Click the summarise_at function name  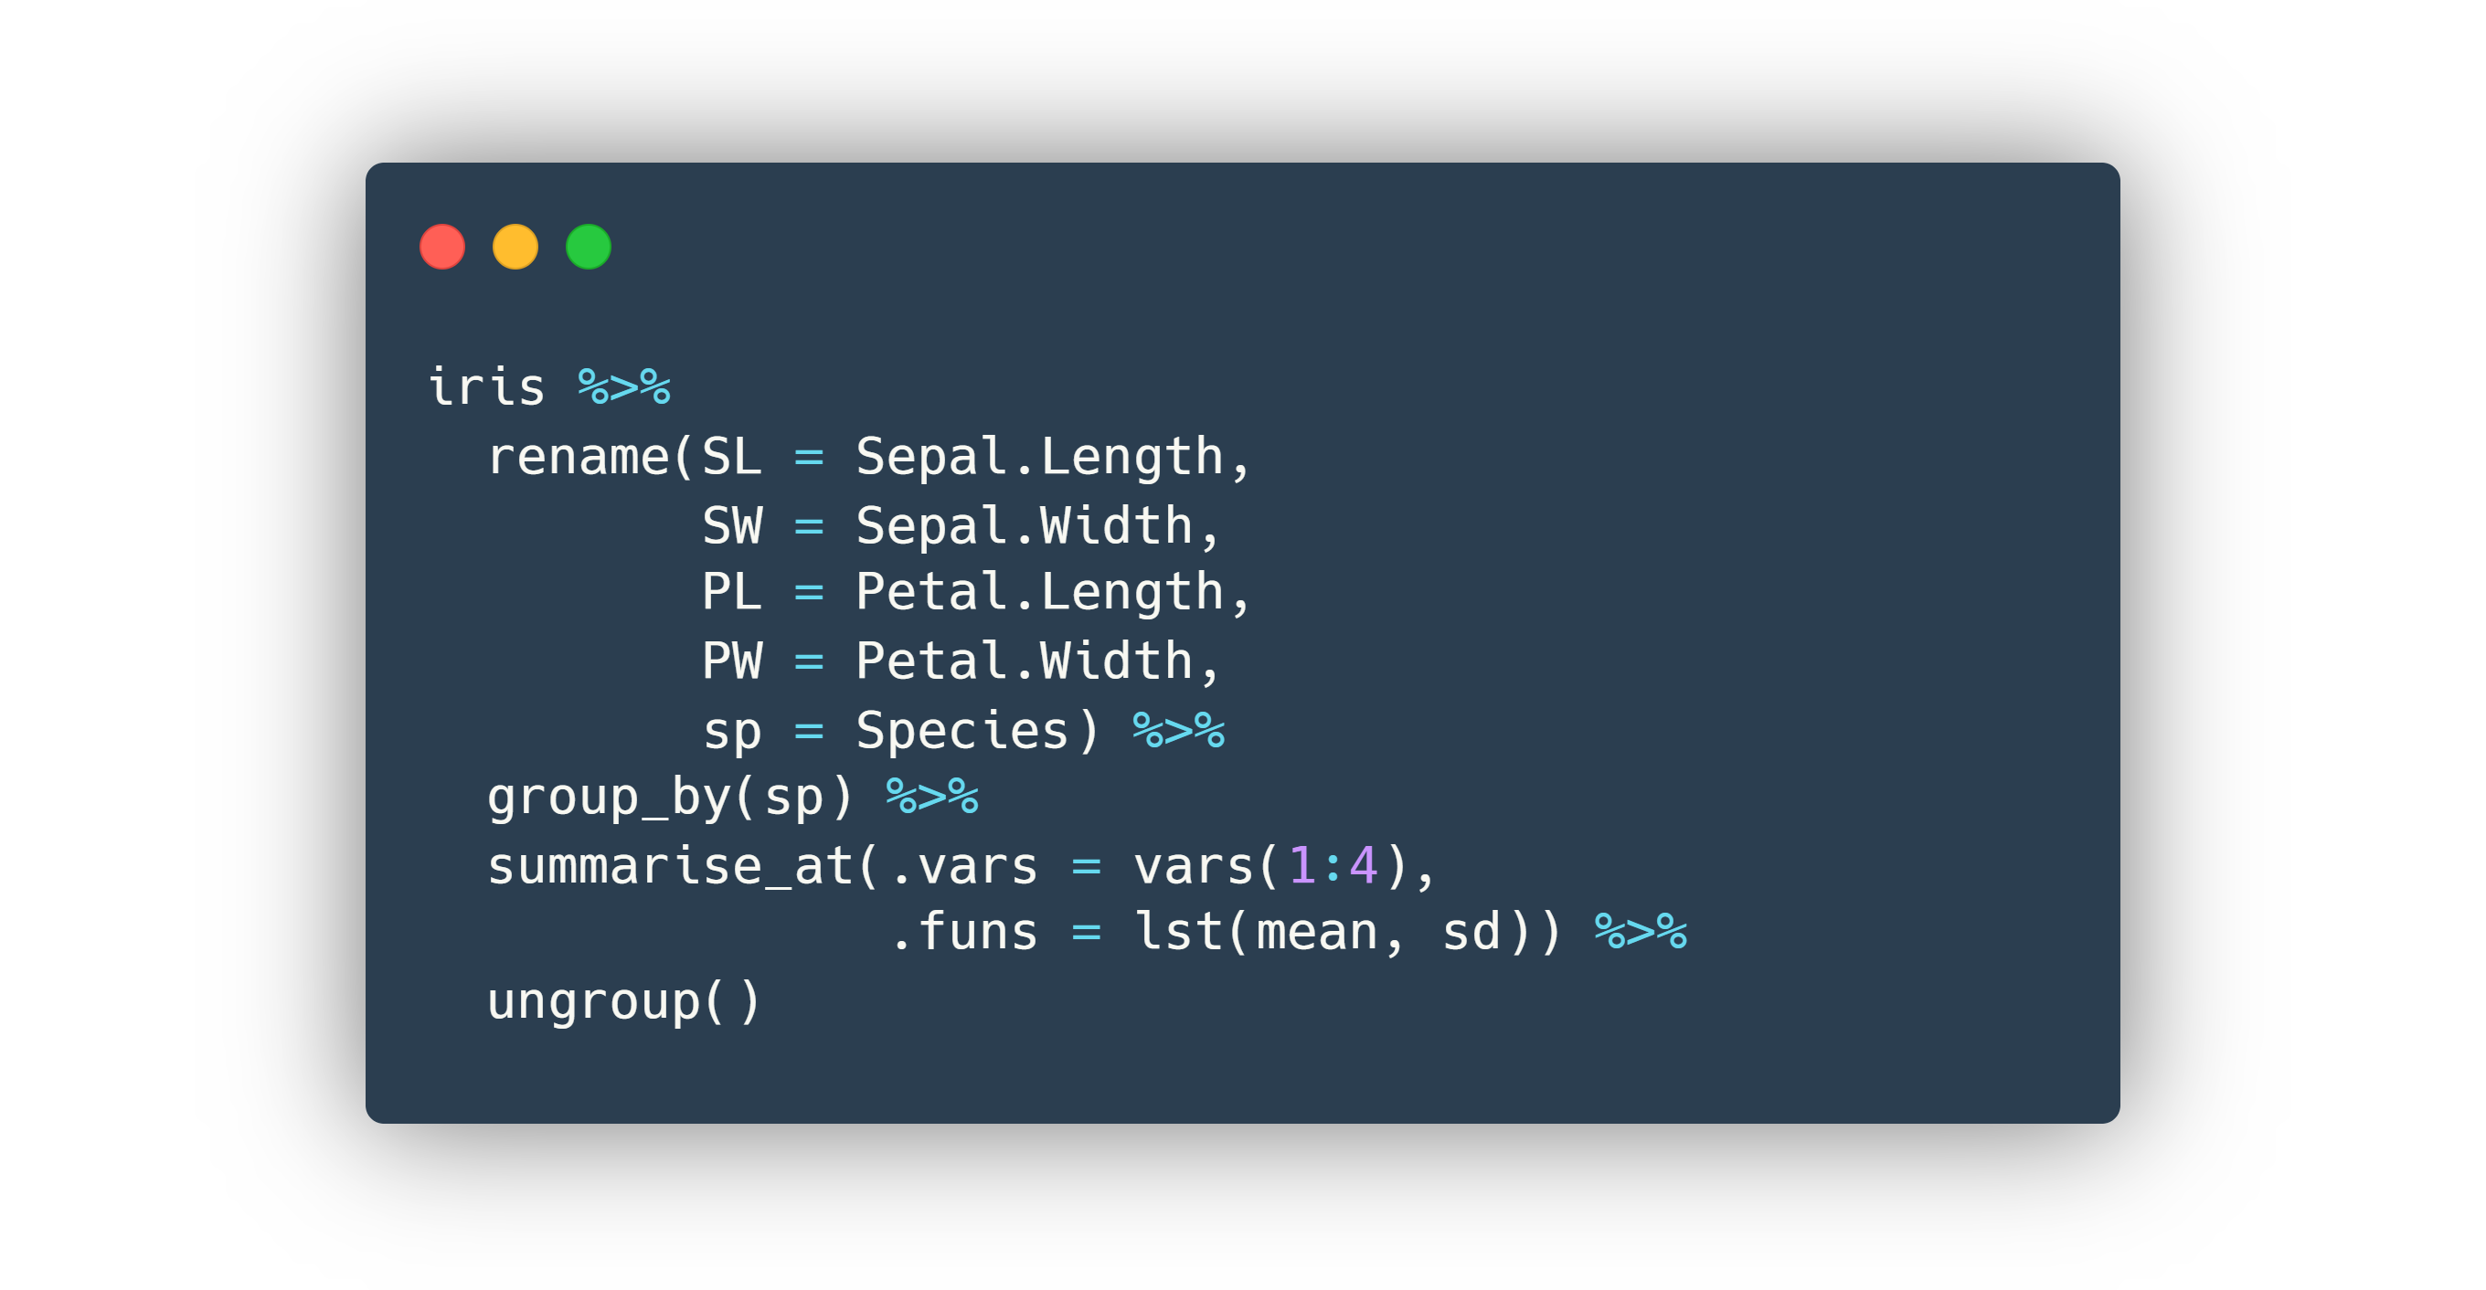[x=671, y=865]
